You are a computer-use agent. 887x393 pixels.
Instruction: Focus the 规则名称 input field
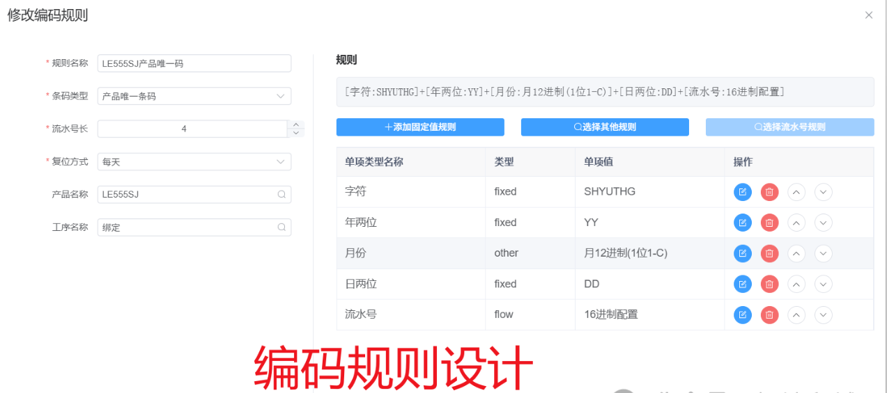coord(194,63)
